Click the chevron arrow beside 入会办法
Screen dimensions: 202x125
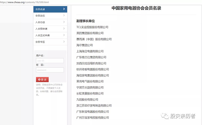[x=64, y=22]
